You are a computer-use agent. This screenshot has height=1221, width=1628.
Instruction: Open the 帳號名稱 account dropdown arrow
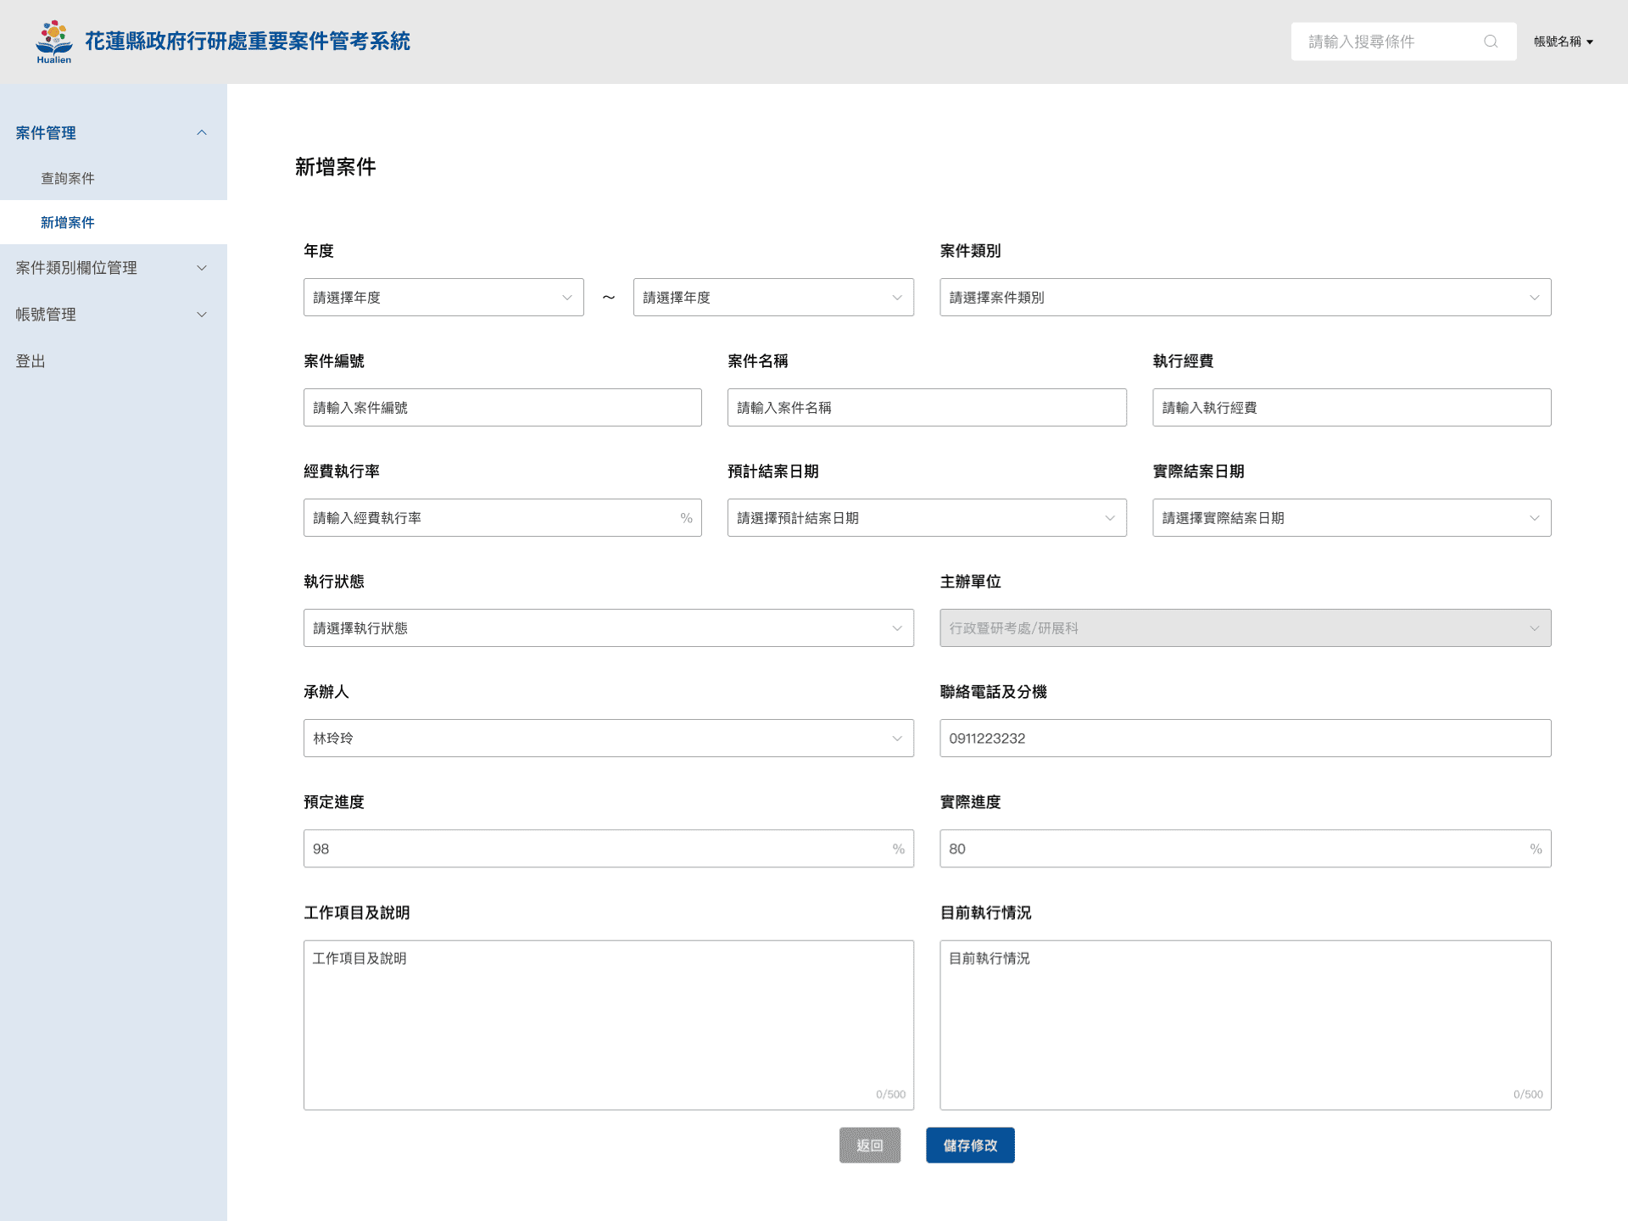pos(1590,42)
